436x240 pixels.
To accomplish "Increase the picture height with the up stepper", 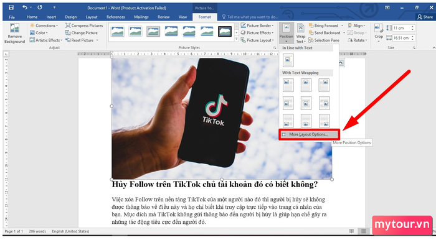I will pyautogui.click(x=412, y=27).
